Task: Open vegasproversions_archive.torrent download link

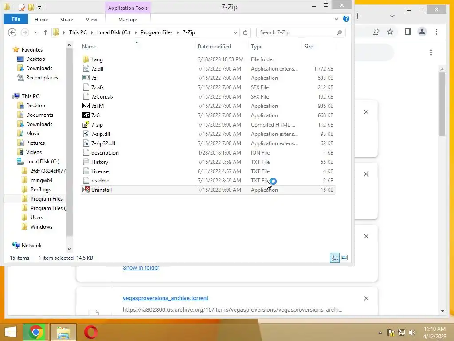Action: point(166,298)
